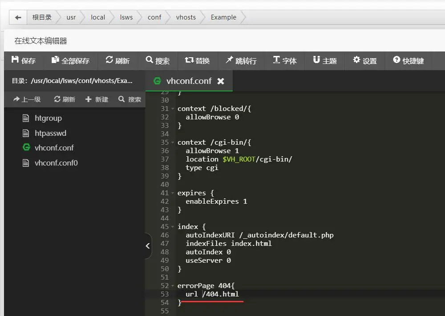Viewport: 445px width, 316px height.
Task: Click 'autoIndex 0' line
Action: [x=208, y=252]
